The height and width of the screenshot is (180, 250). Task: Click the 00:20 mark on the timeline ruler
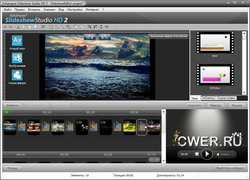[x=91, y=113]
